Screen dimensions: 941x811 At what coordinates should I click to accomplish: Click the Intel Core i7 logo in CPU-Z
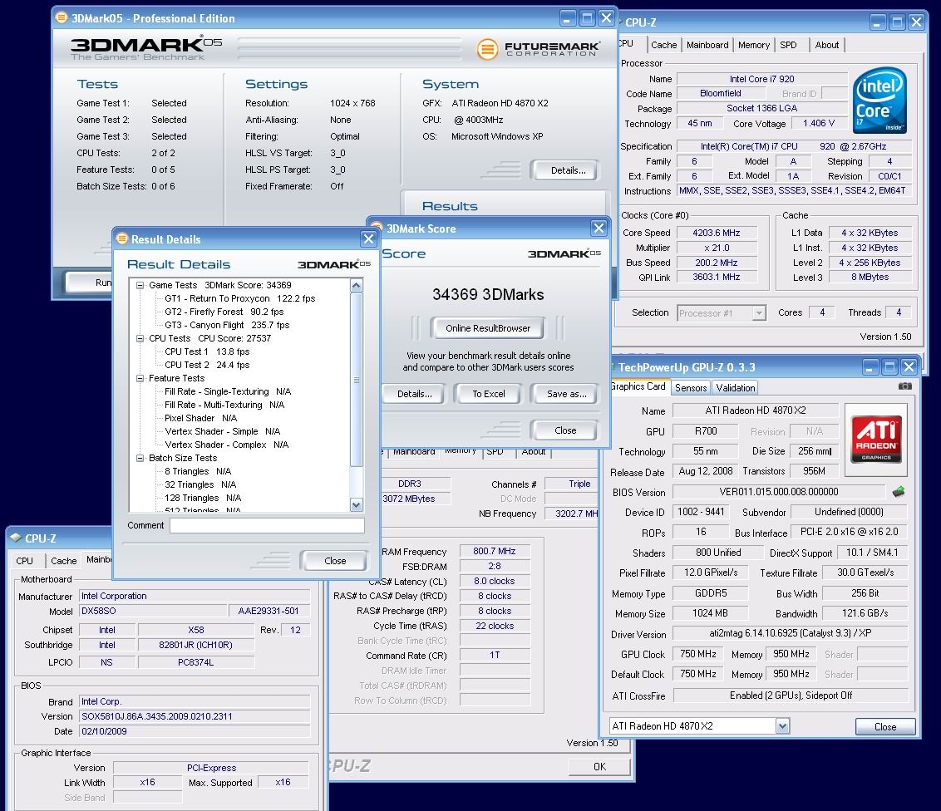(879, 101)
